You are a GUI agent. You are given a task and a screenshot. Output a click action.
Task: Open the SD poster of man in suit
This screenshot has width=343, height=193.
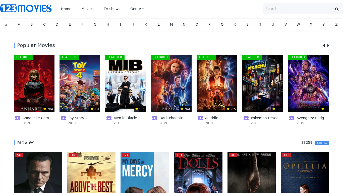pos(38,172)
